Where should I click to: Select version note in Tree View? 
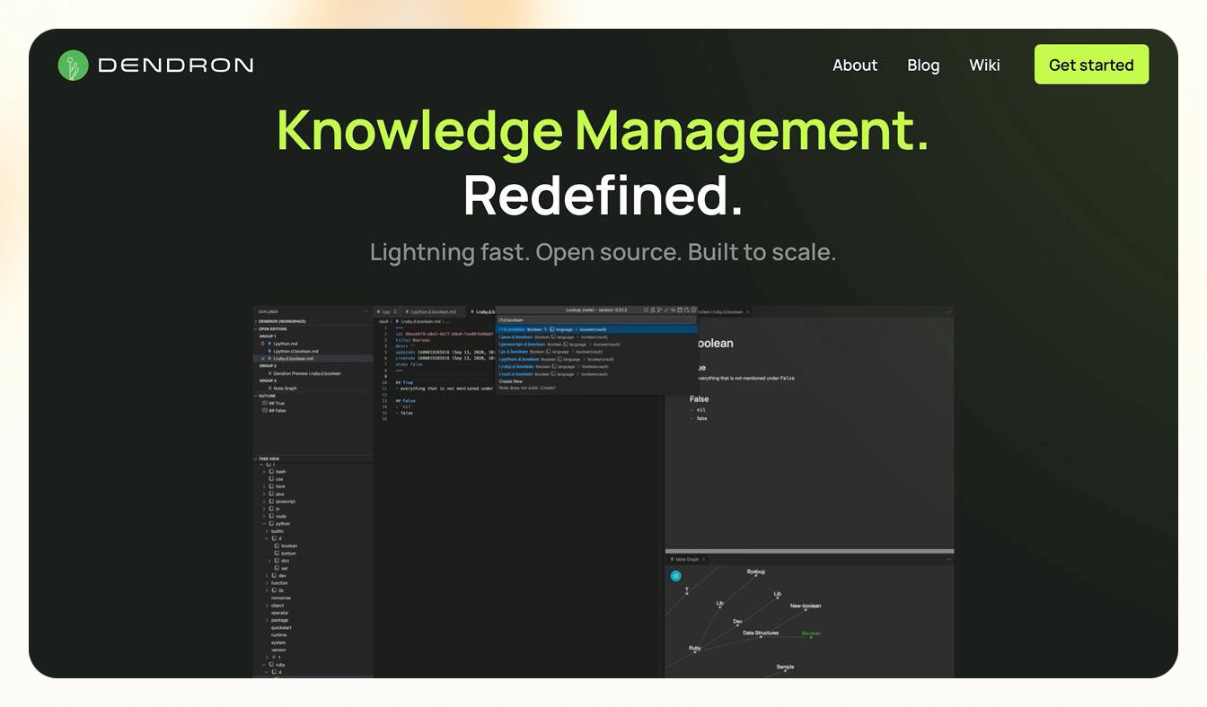coord(278,650)
